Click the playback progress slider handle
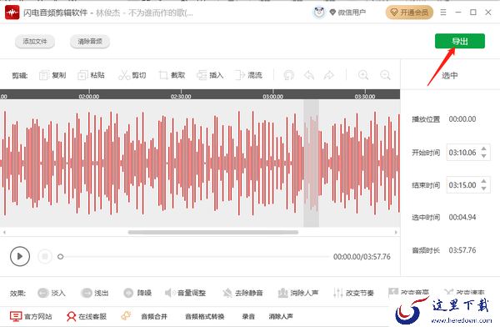The height and width of the screenshot is (327, 500). click(x=60, y=256)
